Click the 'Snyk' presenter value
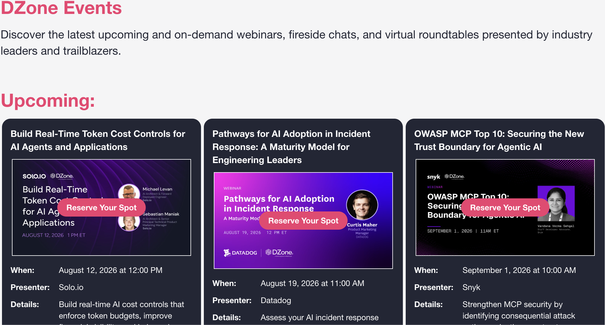Screen dimensions: 605x325 (x=471, y=287)
